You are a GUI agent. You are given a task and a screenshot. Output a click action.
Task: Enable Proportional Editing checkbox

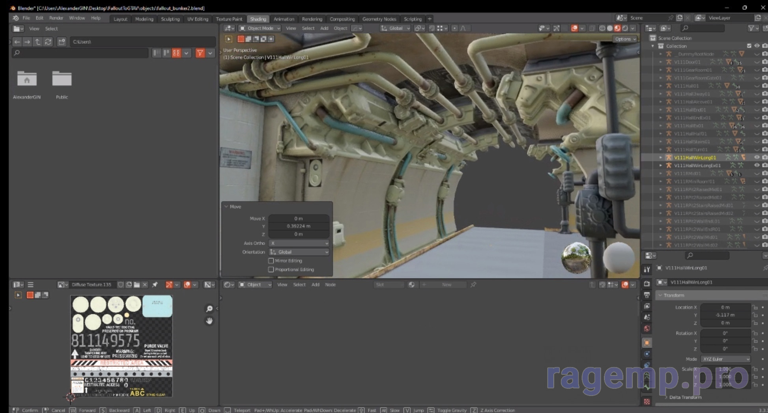(x=271, y=269)
